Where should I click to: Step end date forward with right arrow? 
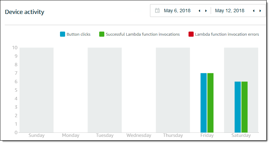point(260,11)
